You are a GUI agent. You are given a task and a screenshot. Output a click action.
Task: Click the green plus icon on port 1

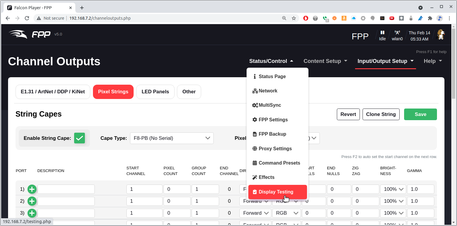tap(32, 189)
